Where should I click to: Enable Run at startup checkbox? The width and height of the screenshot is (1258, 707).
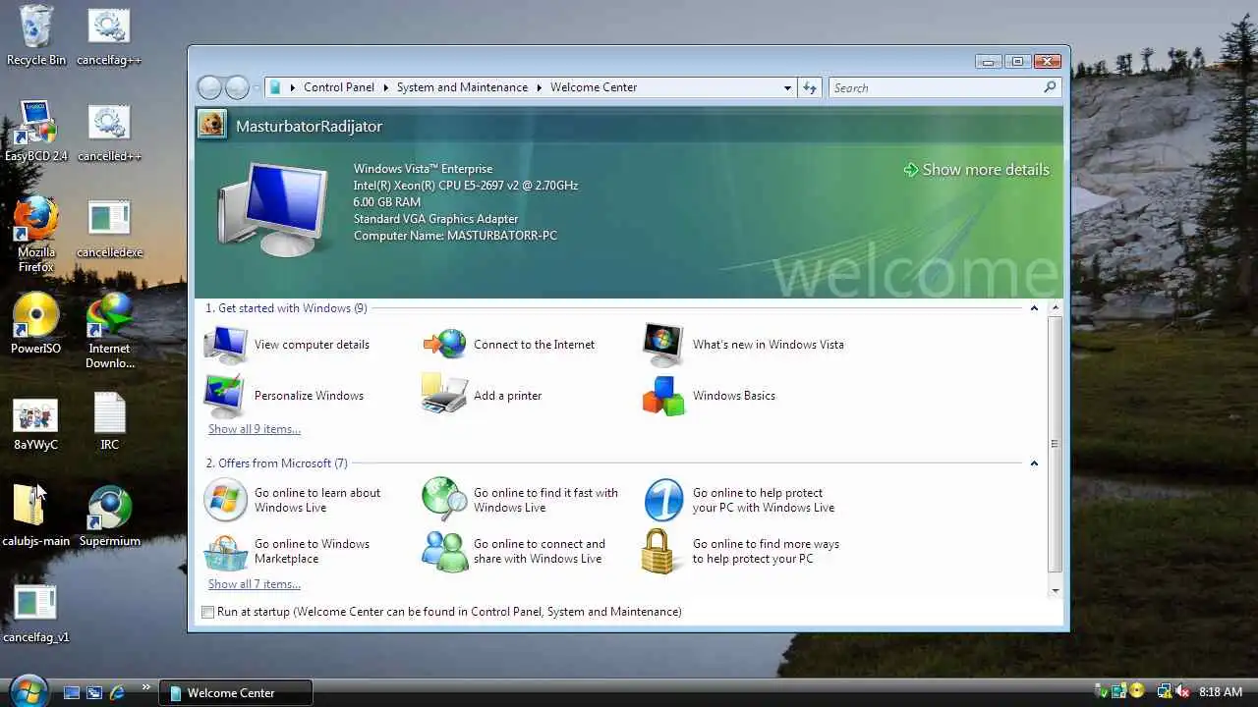click(x=207, y=612)
